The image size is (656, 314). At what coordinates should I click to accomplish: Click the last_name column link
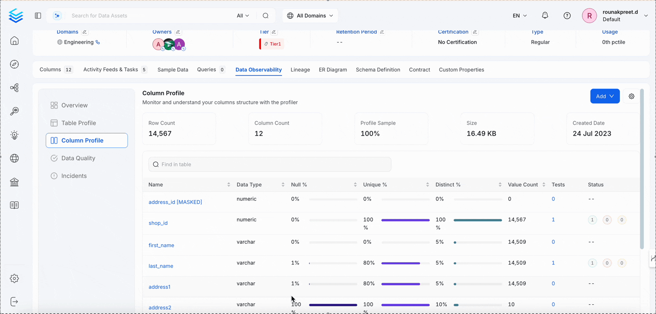pos(161,266)
